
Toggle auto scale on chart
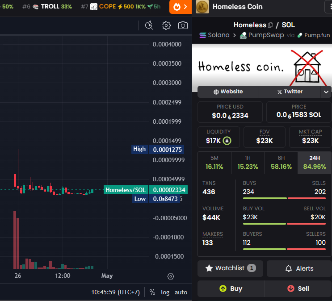pyautogui.click(x=181, y=293)
